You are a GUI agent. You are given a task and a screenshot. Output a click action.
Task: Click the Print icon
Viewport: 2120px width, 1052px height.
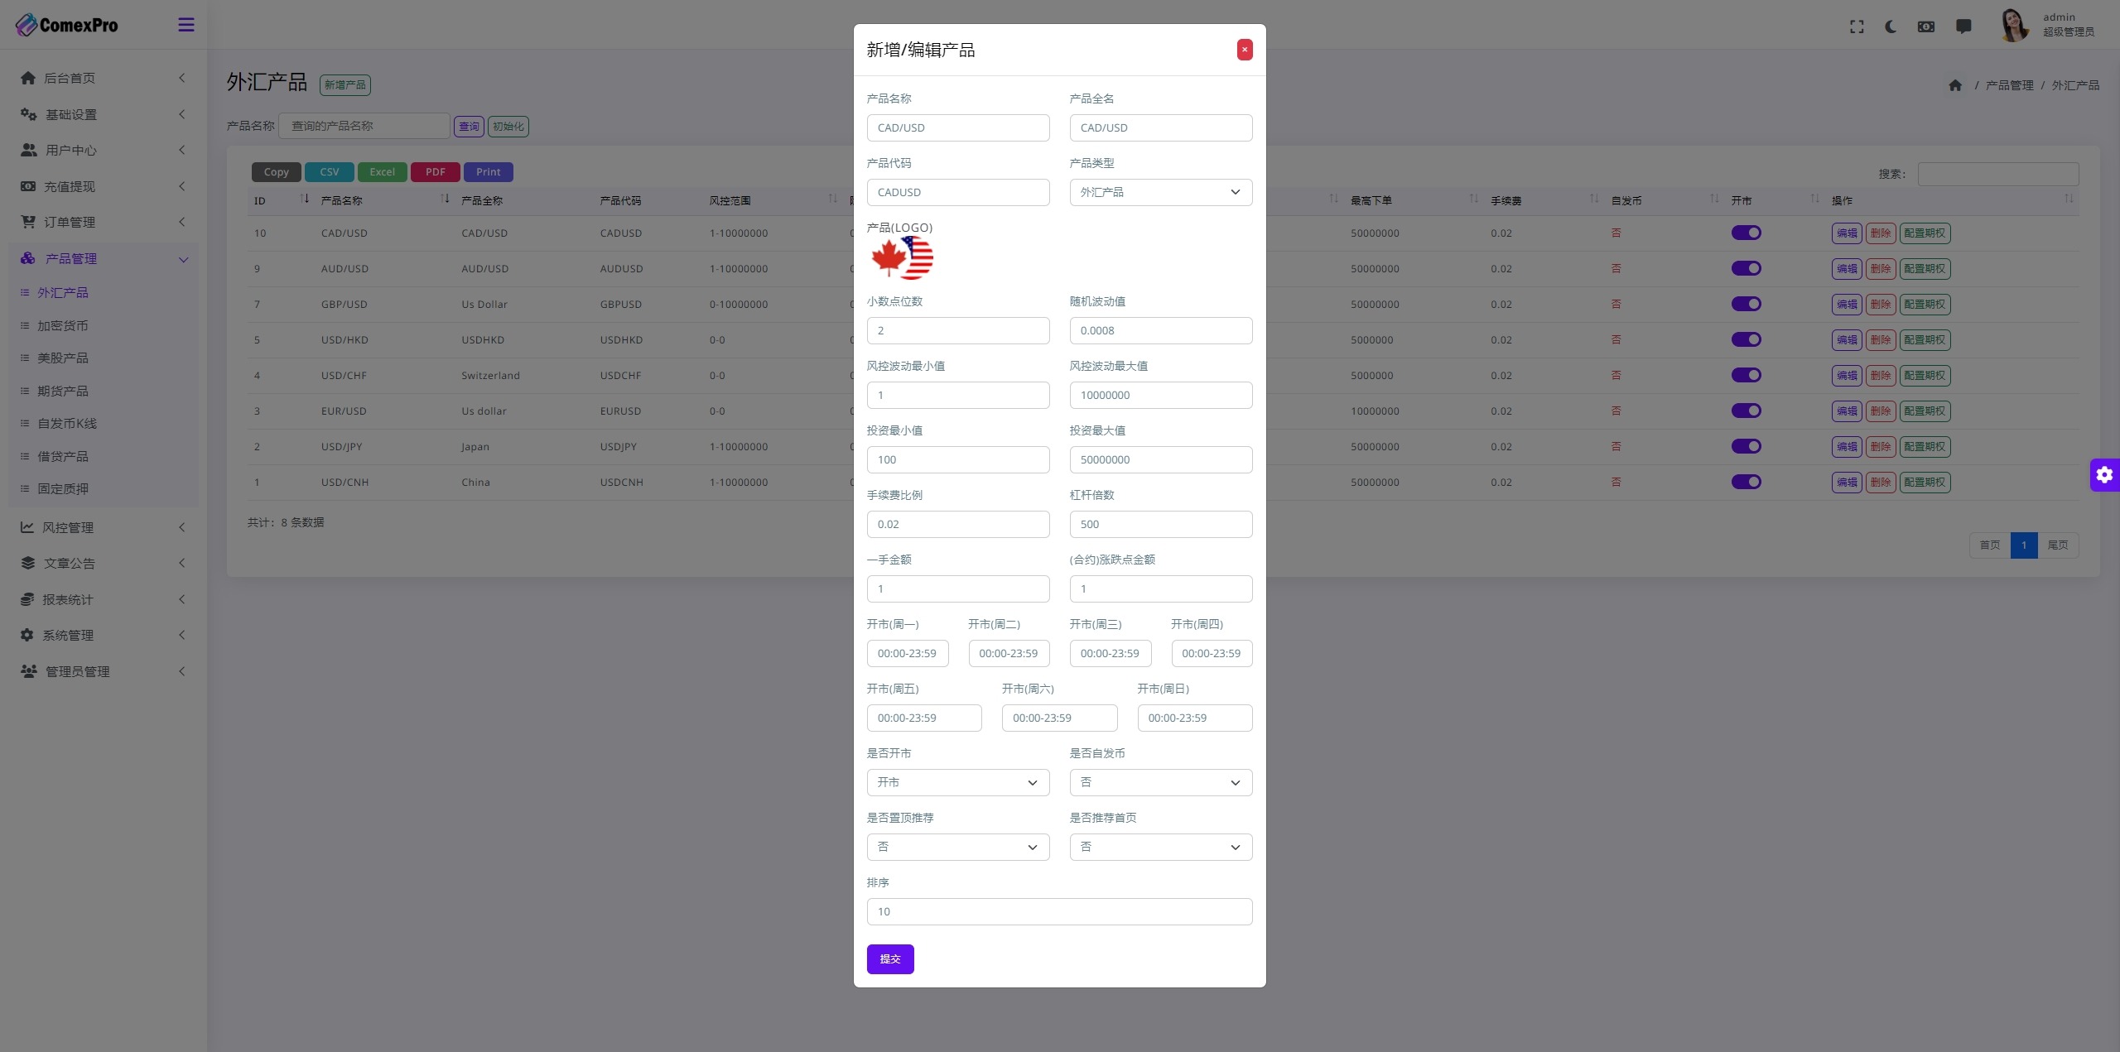(x=488, y=171)
